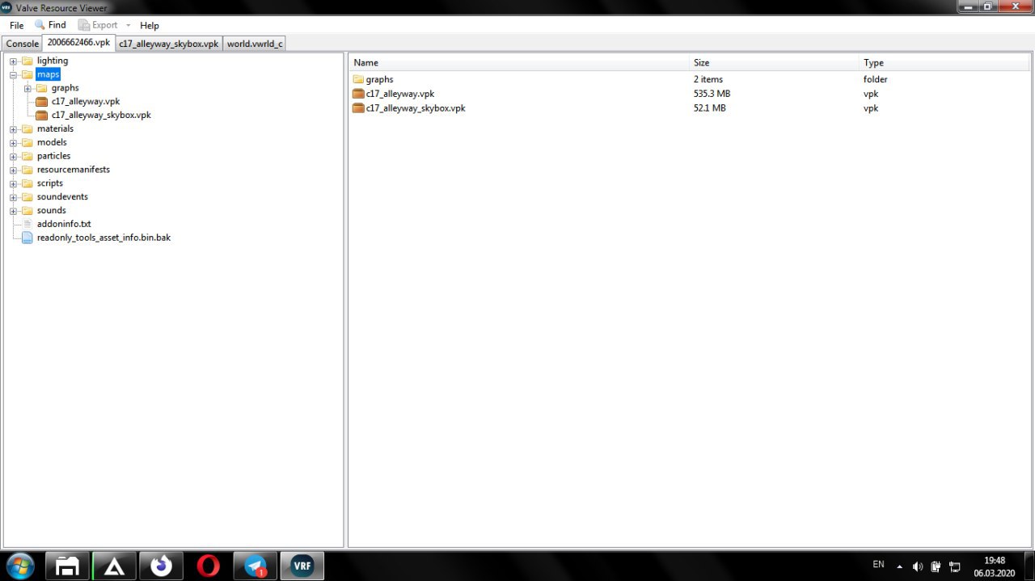This screenshot has width=1035, height=581.
Task: Switch to c17_alleyway_skybox.vpk tab
Action: click(x=168, y=44)
